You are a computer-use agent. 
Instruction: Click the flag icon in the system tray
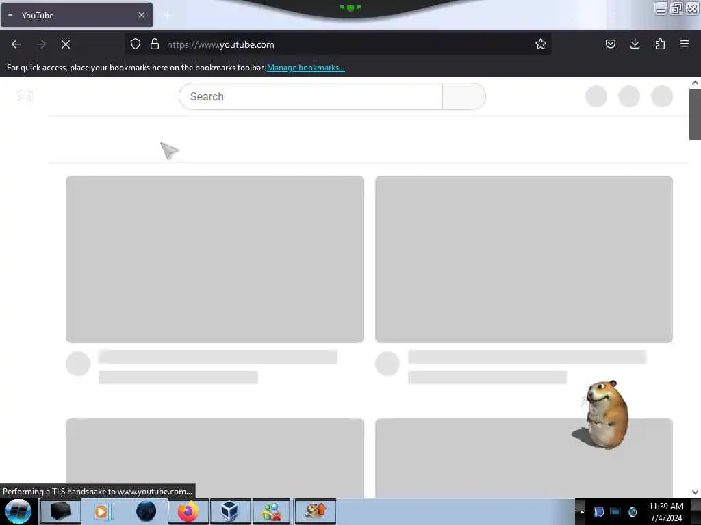598,511
